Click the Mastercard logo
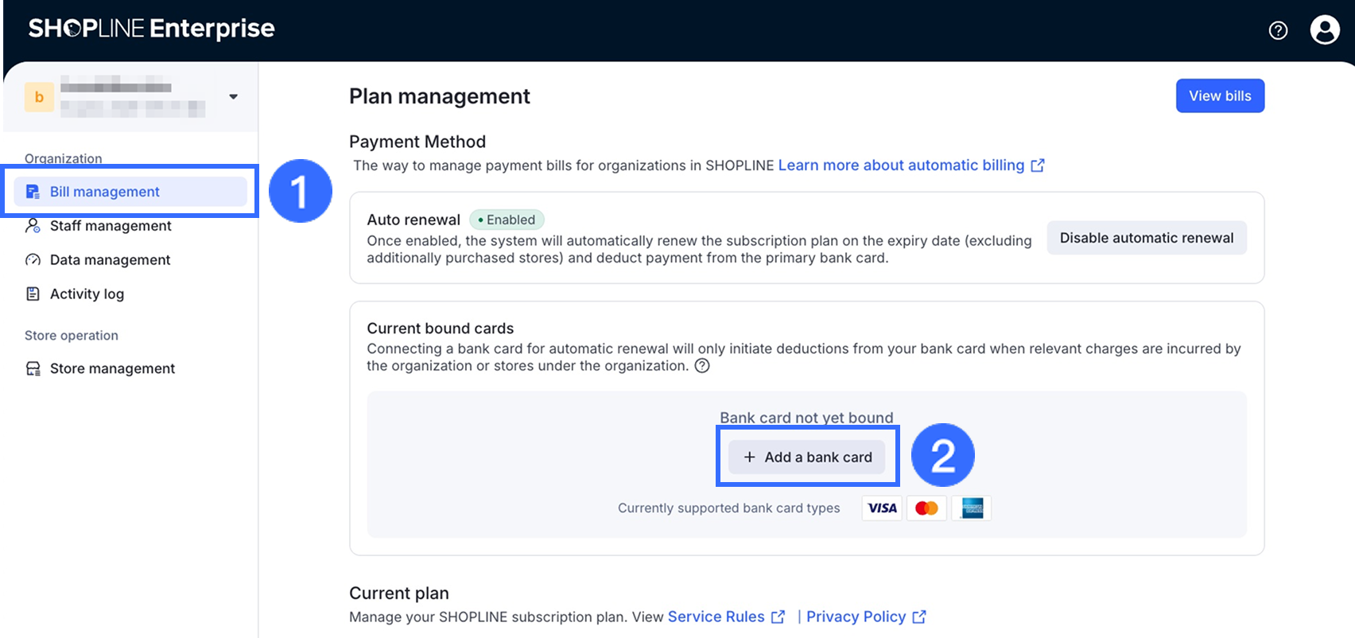Viewport: 1355px width, 638px height. (x=926, y=508)
